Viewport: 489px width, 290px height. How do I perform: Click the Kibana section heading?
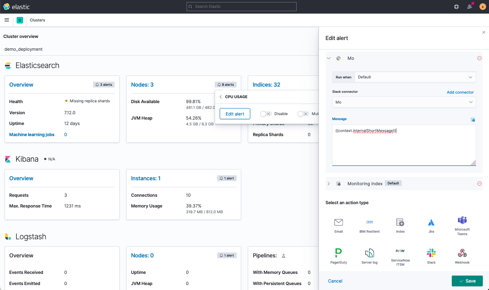click(x=27, y=159)
